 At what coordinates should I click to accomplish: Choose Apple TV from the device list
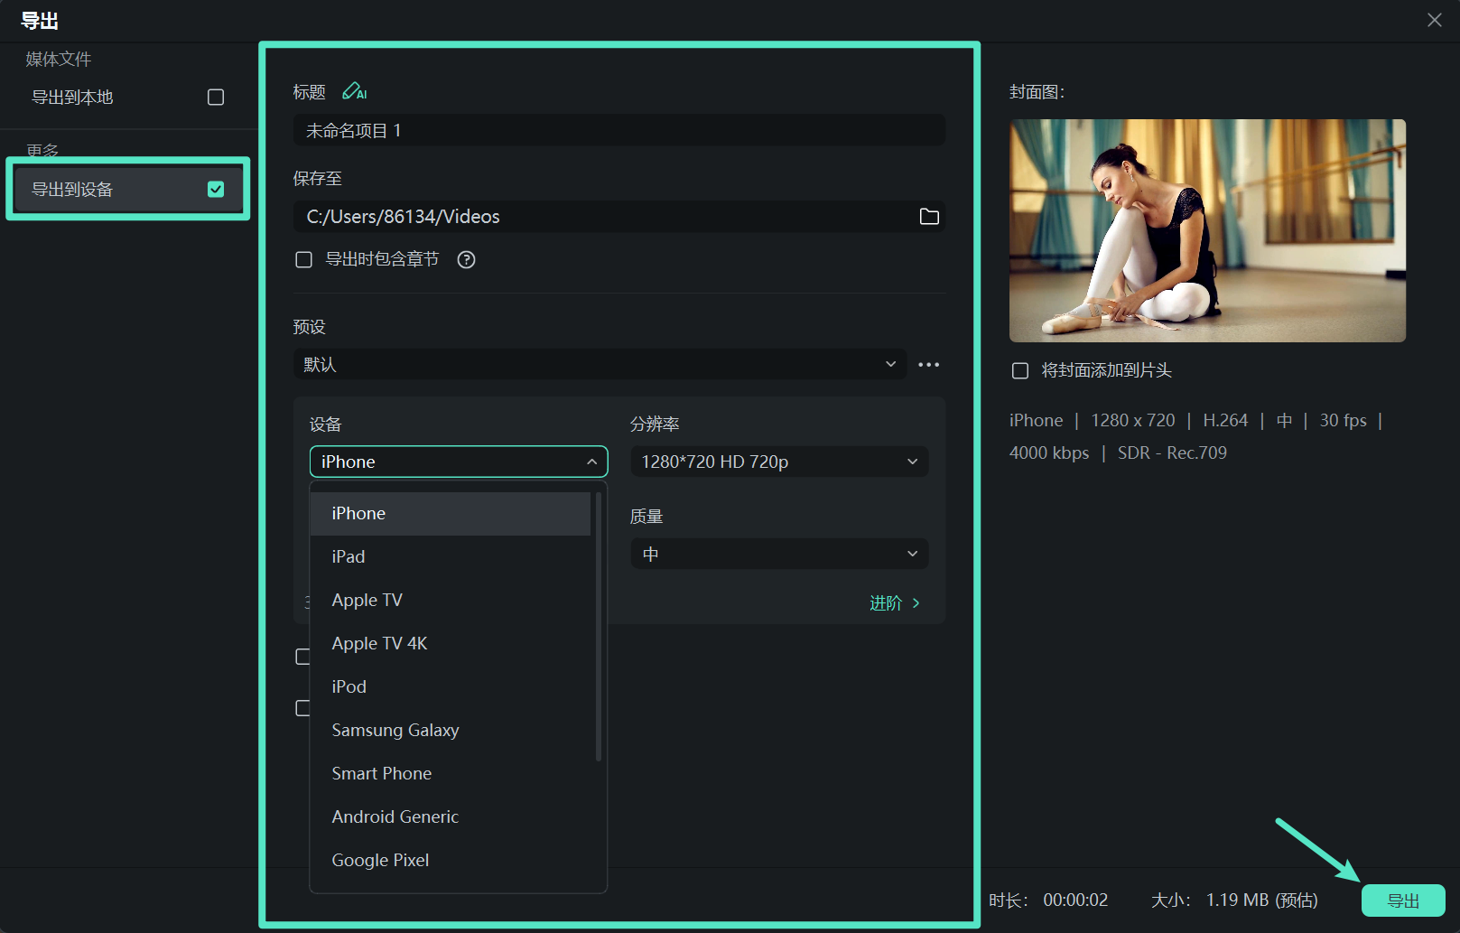coord(451,601)
